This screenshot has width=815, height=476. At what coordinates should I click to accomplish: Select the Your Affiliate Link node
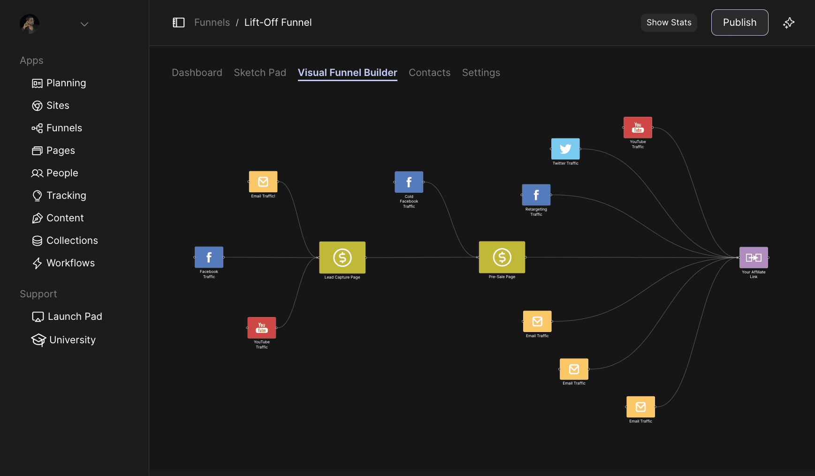point(754,257)
